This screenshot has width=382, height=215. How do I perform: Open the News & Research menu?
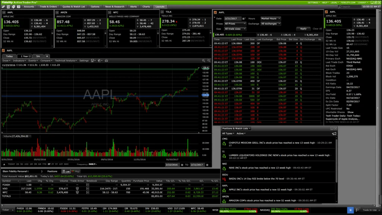click(115, 7)
